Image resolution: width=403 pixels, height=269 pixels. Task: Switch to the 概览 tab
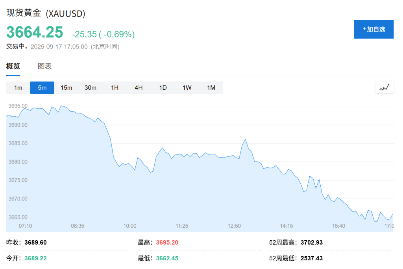[x=13, y=66]
